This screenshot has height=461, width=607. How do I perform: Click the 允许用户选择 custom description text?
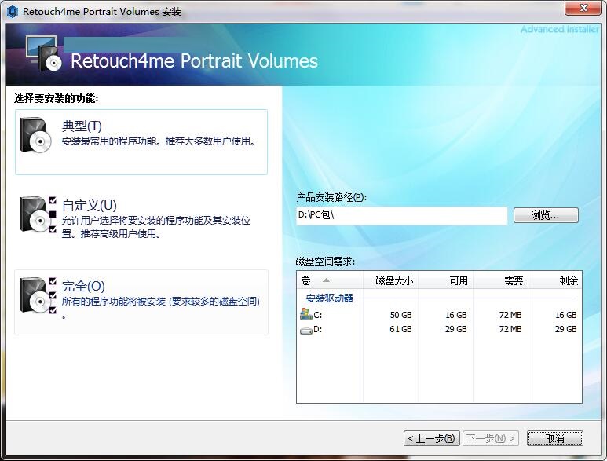[x=156, y=227]
